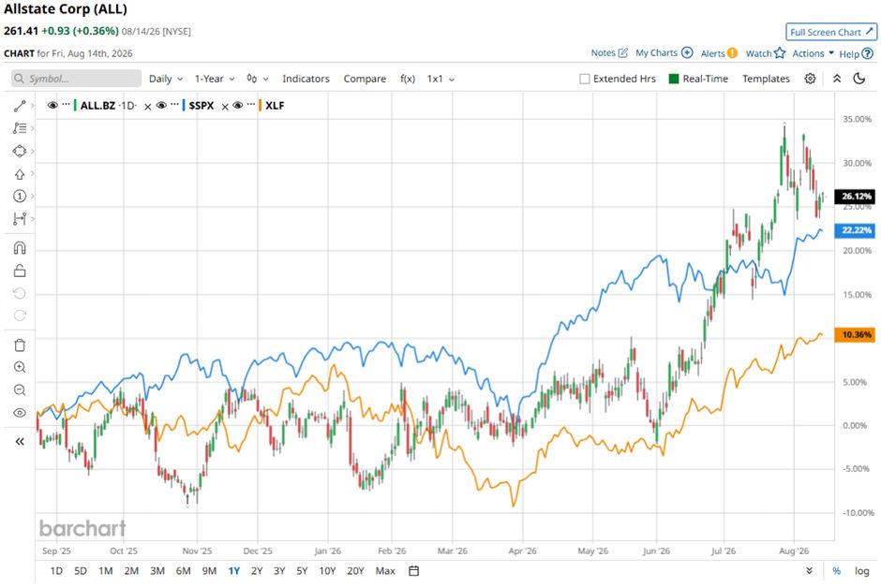The width and height of the screenshot is (881, 587).
Task: Choose the shapes drawing tool icon
Action: pyautogui.click(x=20, y=151)
